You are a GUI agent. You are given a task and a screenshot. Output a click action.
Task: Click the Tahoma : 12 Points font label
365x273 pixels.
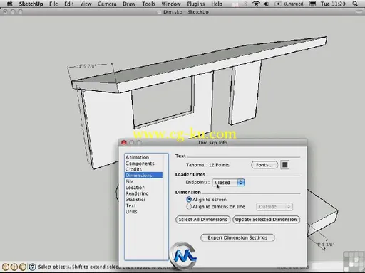point(207,165)
